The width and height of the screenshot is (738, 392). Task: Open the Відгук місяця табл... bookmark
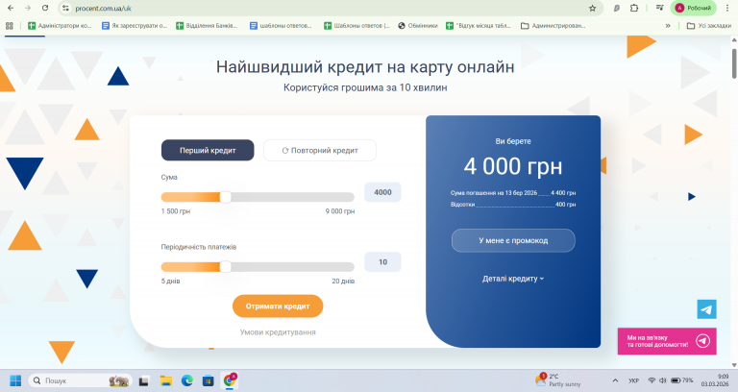click(479, 26)
